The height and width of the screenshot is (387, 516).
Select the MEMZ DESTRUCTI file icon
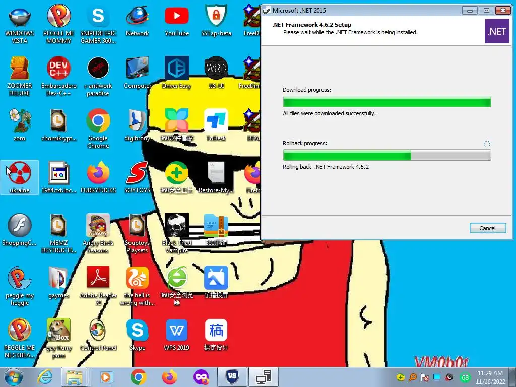point(58,233)
